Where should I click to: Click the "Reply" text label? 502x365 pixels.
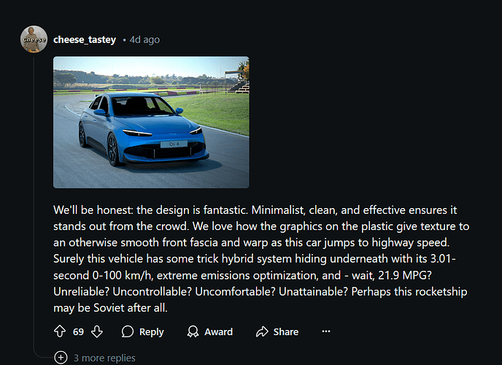(x=151, y=331)
